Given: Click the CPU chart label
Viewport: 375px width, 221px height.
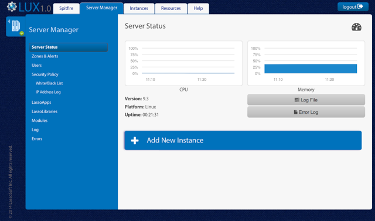Looking at the screenshot, I should (183, 90).
